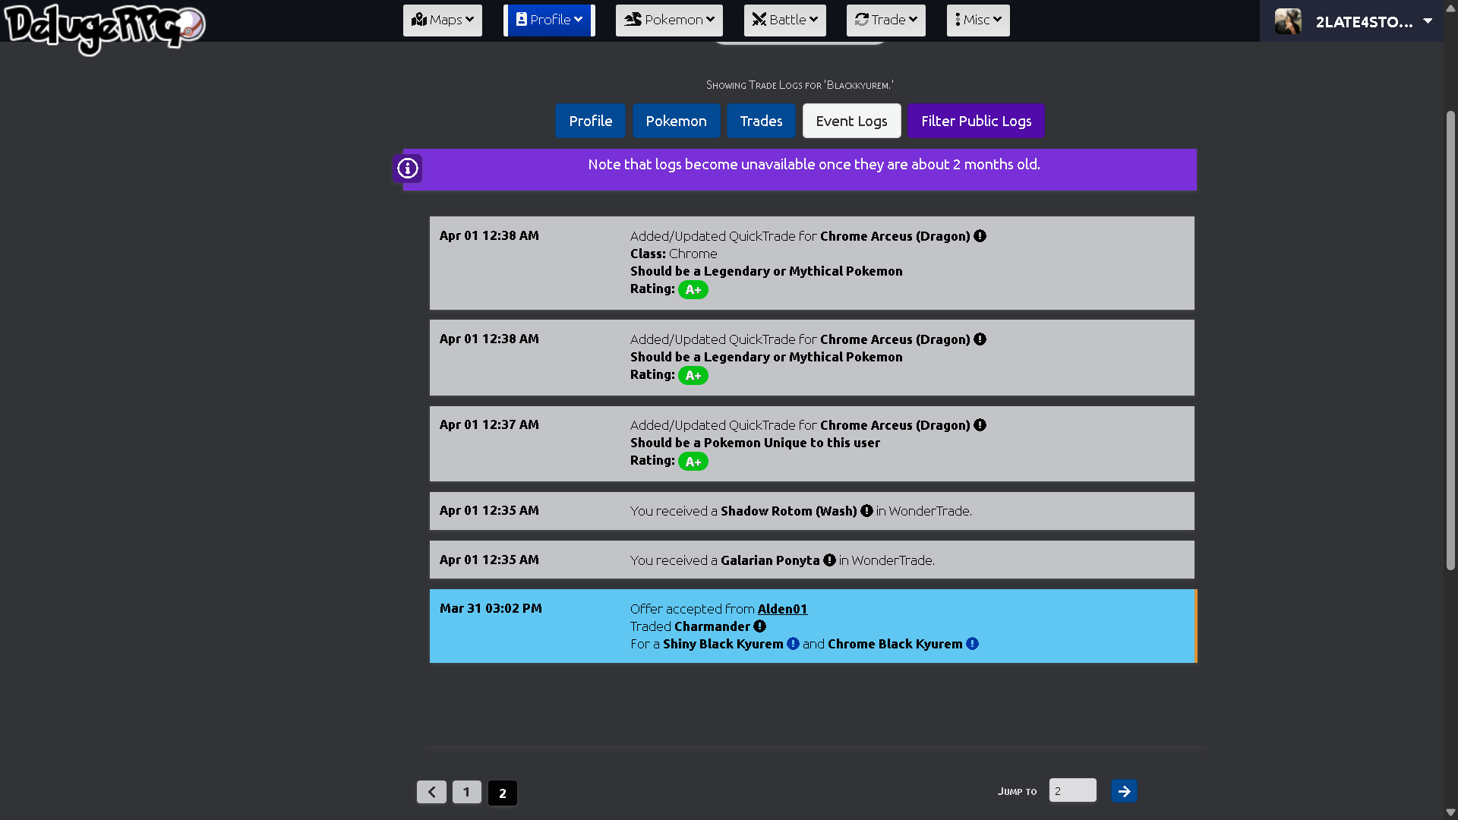Screen dimensions: 1458x820
Task: Click the crossed swords Battle icon
Action: [759, 20]
